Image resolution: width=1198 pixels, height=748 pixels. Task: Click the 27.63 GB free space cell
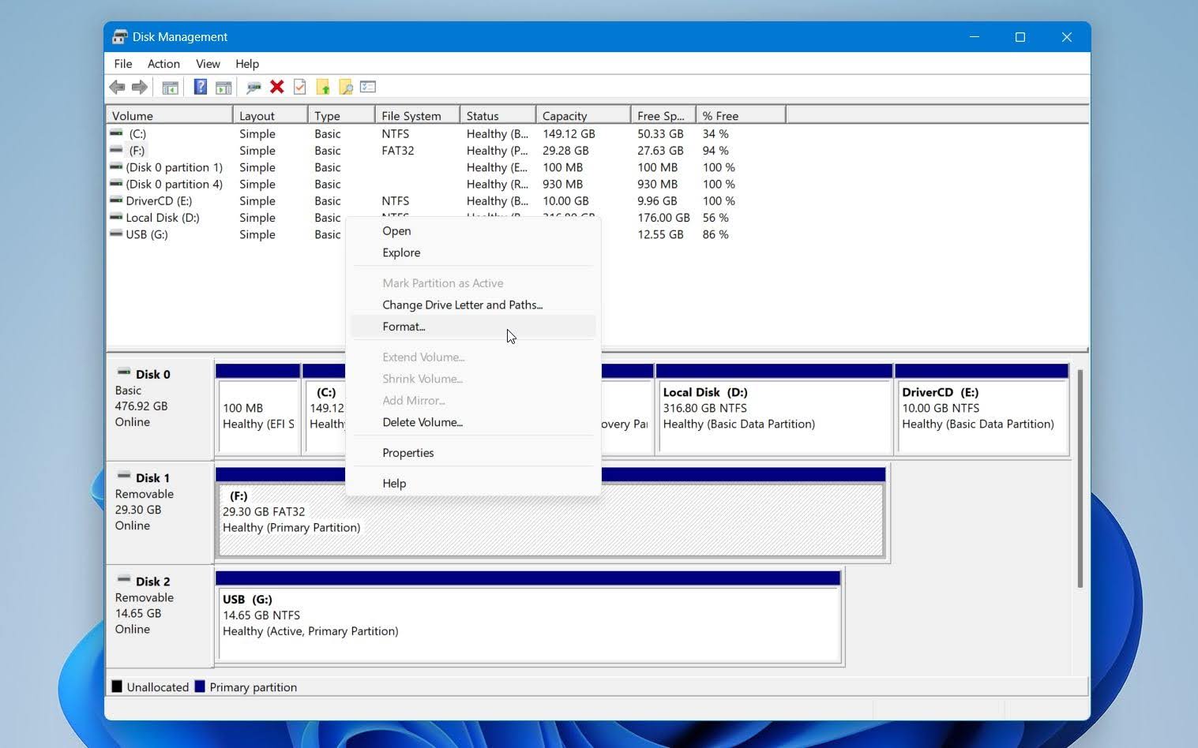click(660, 151)
